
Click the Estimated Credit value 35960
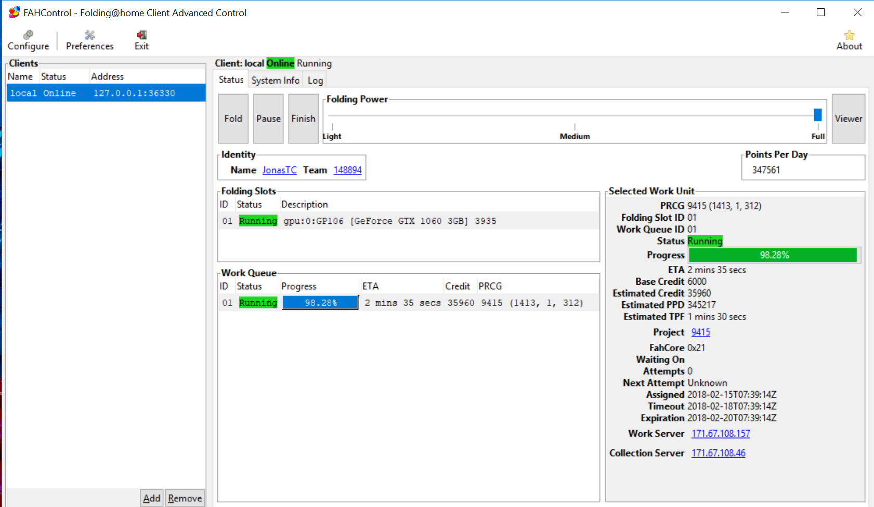coord(699,293)
